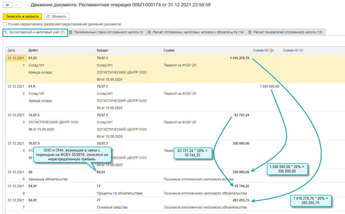Click the forward navigation arrow

(x=16, y=5)
